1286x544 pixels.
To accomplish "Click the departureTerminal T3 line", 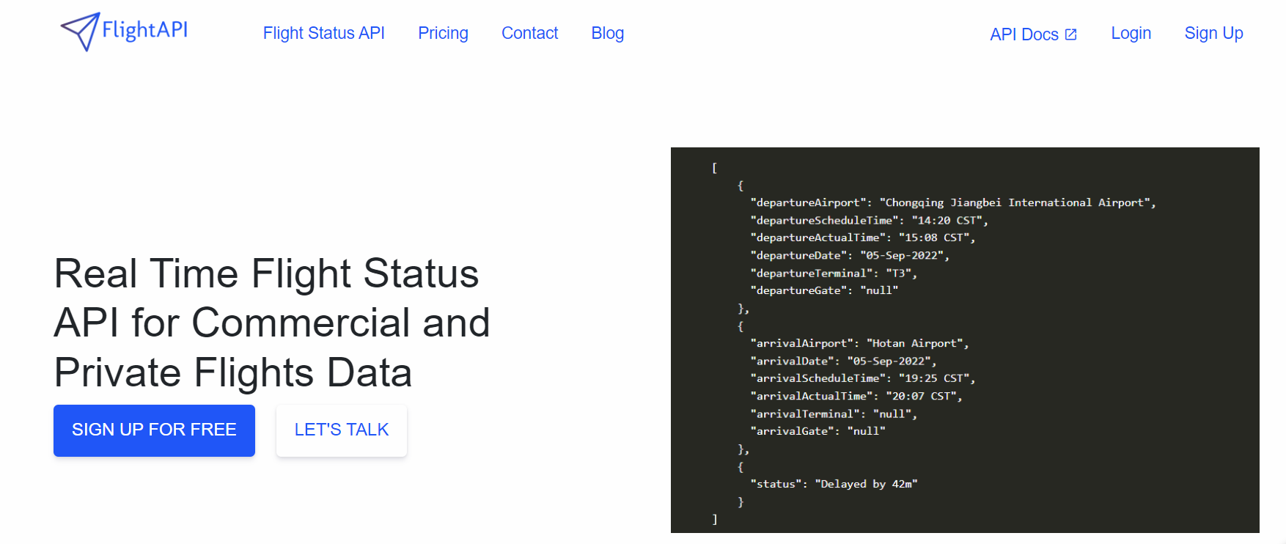I will click(x=834, y=273).
